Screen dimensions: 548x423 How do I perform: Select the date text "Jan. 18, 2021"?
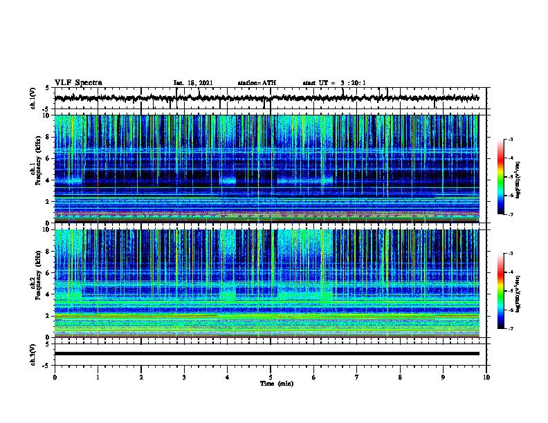click(193, 83)
